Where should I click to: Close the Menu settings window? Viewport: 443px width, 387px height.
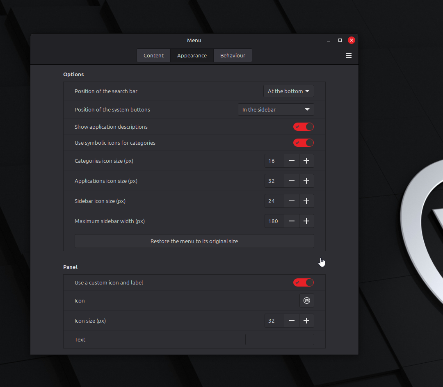tap(352, 40)
